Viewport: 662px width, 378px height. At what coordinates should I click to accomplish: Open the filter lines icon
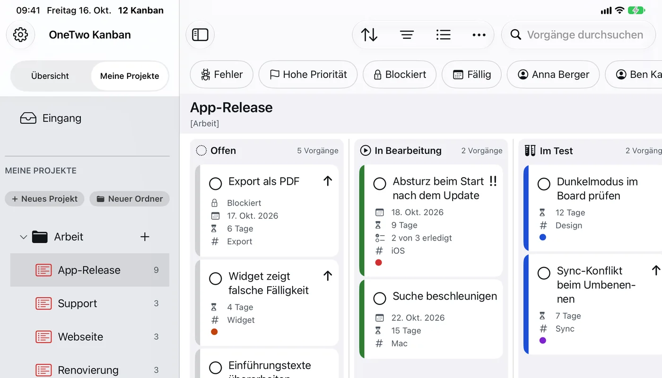407,34
